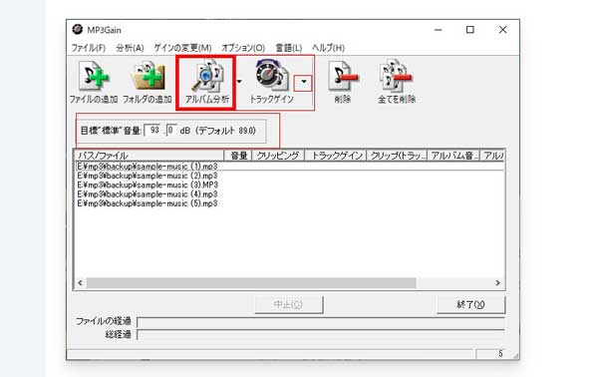598x377 pixels.
Task: Open the ゲインの変更(M) menu
Action: point(182,48)
